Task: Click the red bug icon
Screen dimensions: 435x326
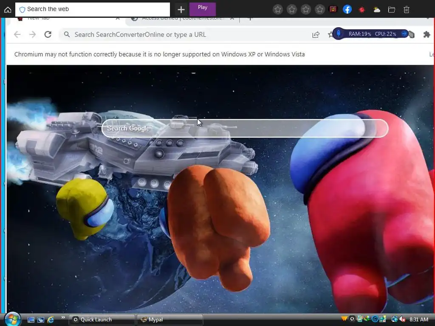Action: click(362, 10)
